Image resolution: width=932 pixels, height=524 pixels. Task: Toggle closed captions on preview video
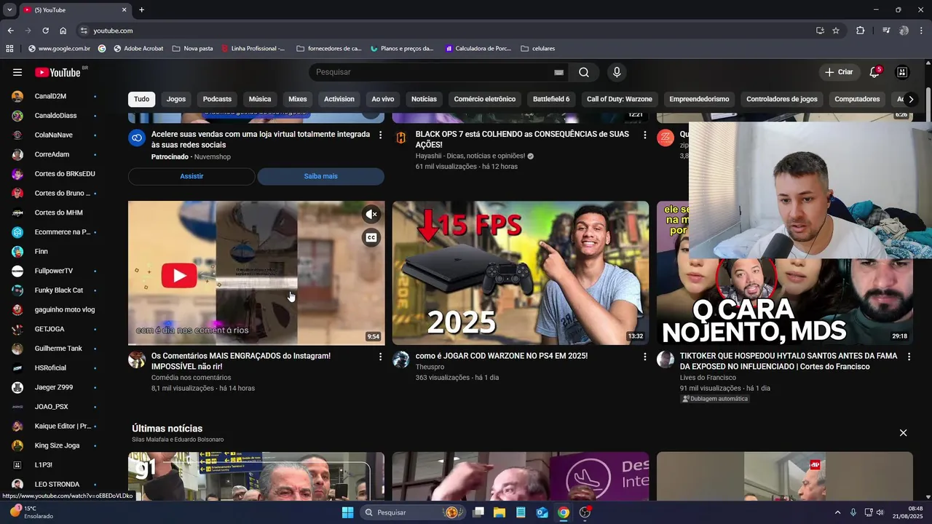(x=371, y=237)
